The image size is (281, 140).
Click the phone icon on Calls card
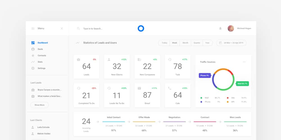170,88
